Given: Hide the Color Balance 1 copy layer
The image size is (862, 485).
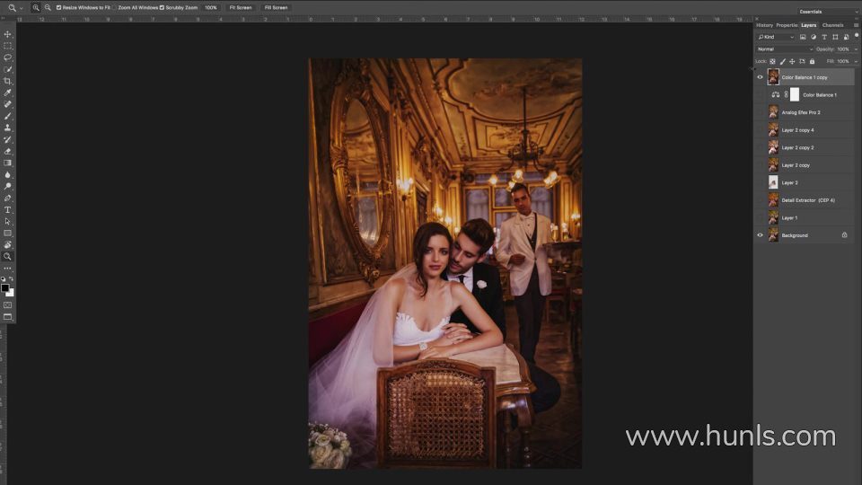Looking at the screenshot, I should tap(760, 77).
